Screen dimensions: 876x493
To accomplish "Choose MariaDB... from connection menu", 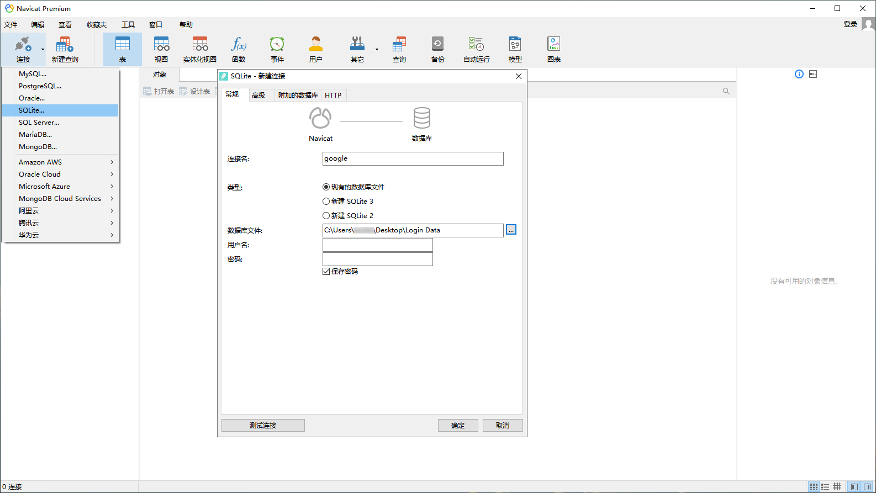I will tap(61, 135).
